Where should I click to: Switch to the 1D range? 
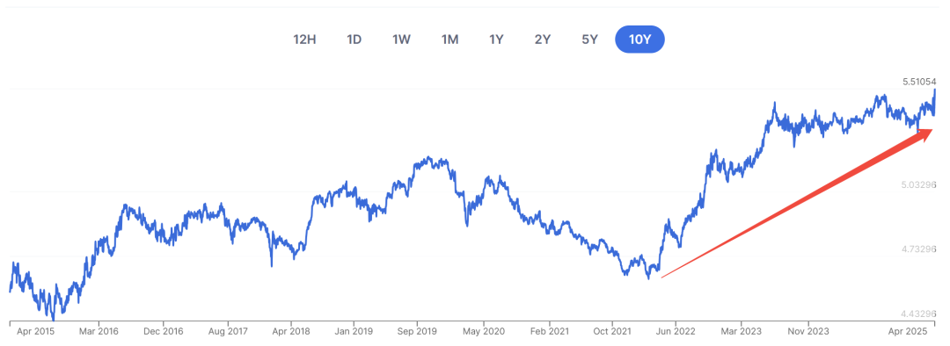354,40
